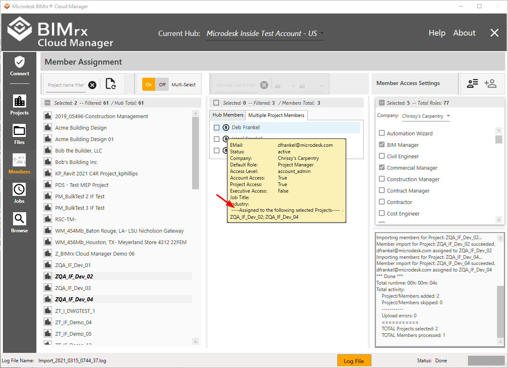The height and width of the screenshot is (368, 508).
Task: Open the first All filter dropdown
Action: [x=285, y=86]
